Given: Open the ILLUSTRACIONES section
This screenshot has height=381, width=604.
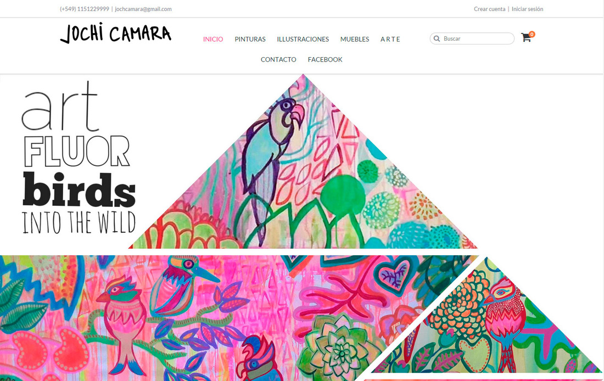Looking at the screenshot, I should pyautogui.click(x=303, y=40).
